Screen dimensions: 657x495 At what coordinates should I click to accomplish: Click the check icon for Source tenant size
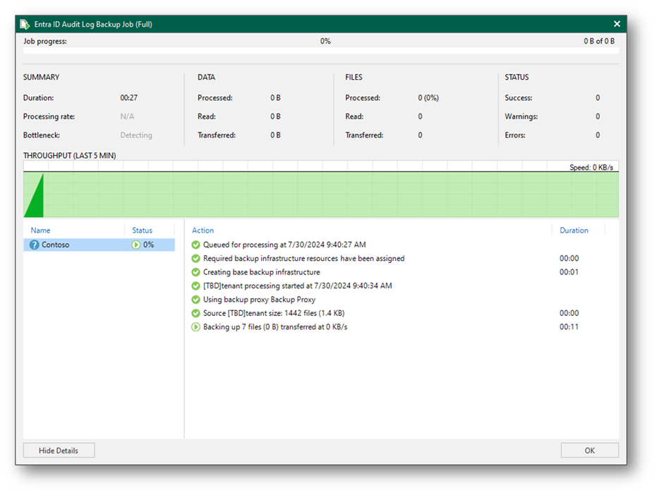(196, 313)
